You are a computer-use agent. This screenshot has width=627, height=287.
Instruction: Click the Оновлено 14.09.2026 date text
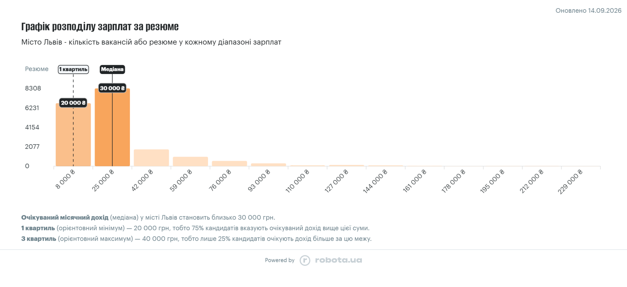click(588, 10)
